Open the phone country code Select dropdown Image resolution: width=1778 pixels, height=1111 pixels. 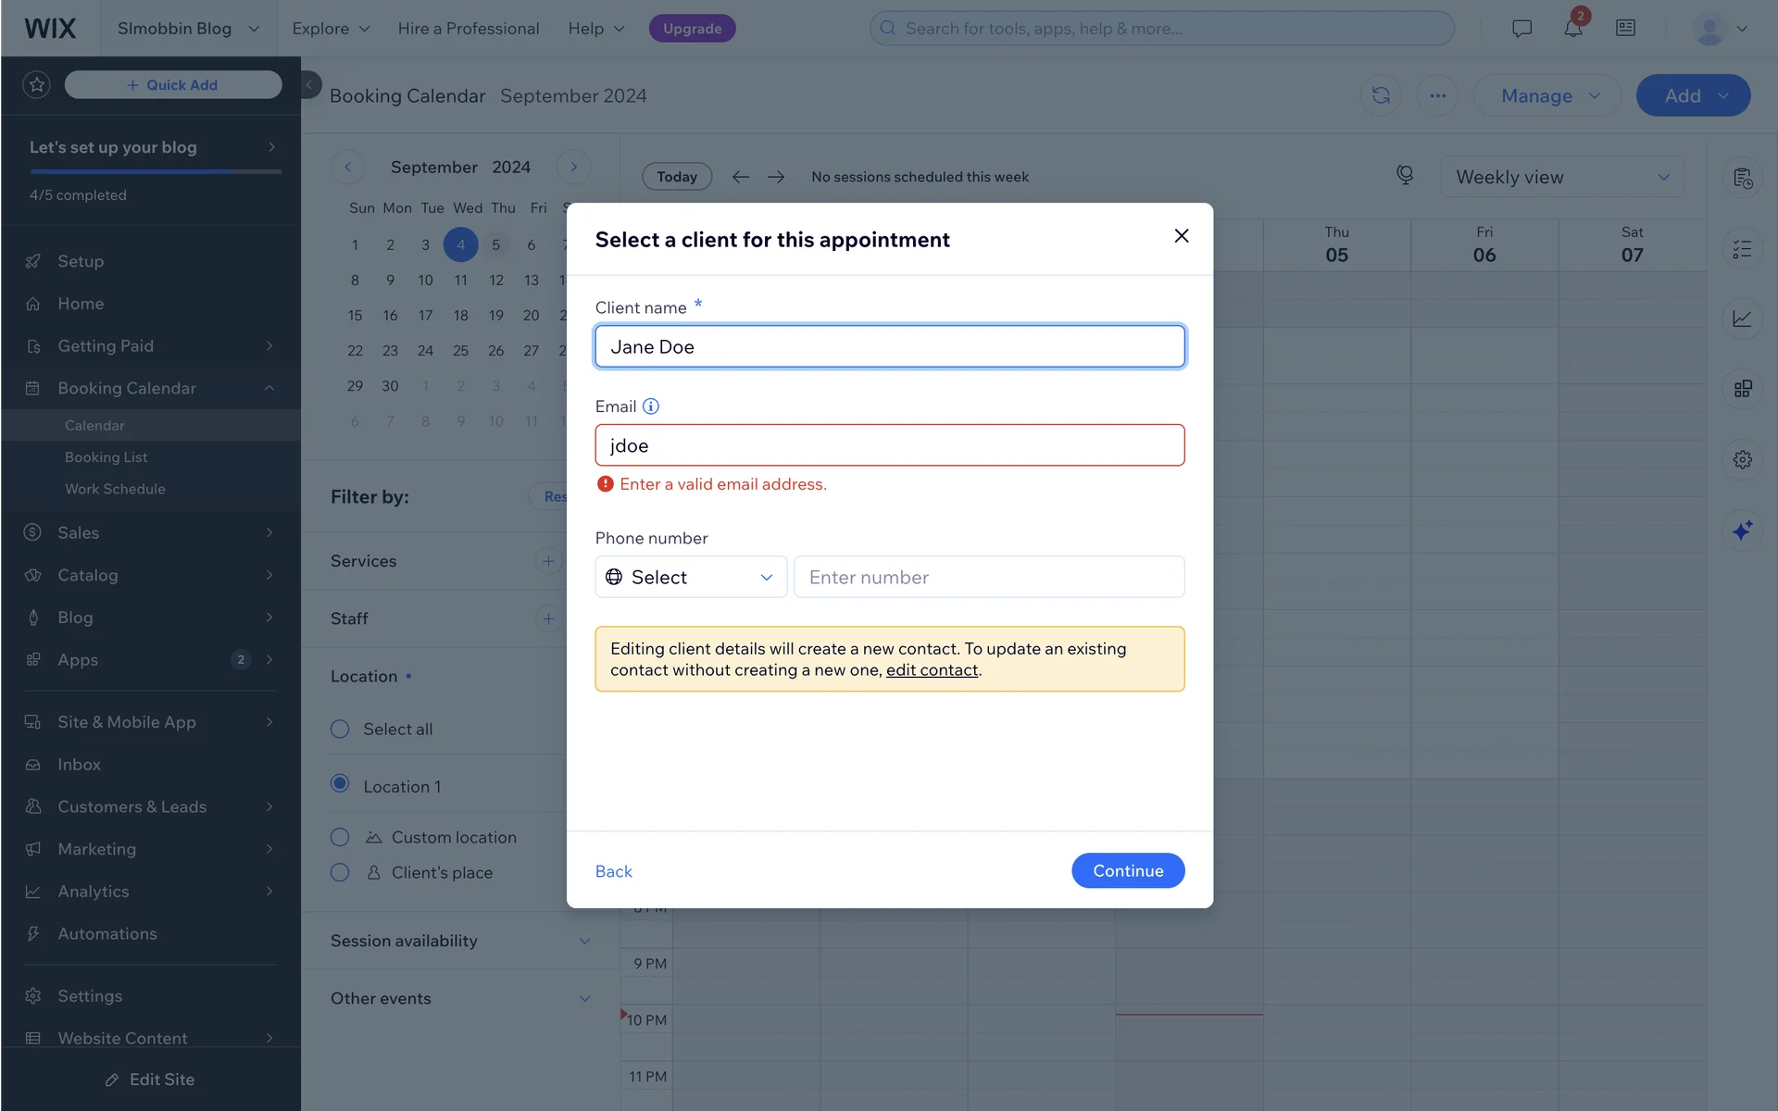coord(691,577)
